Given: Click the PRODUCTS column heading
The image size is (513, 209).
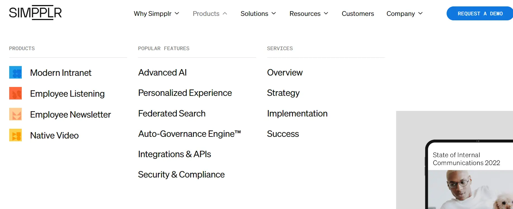Looking at the screenshot, I should tap(22, 48).
